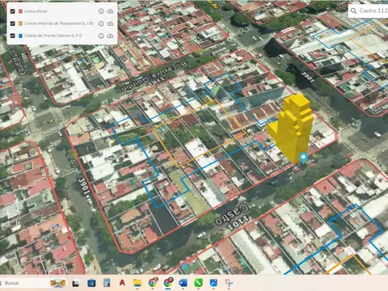Click the colorful search highlight icon in taskbar
The height and width of the screenshot is (291, 388).
tap(58, 283)
